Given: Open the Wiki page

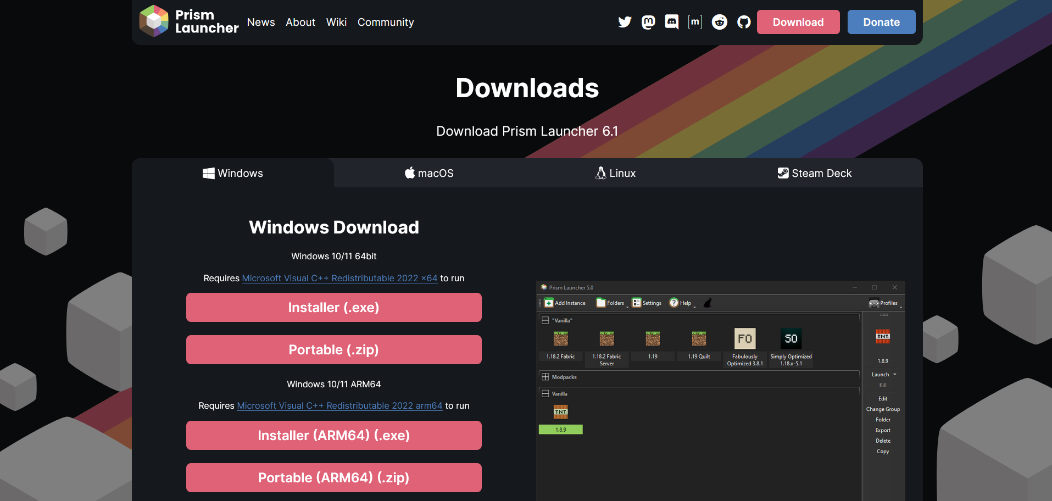Looking at the screenshot, I should 336,22.
